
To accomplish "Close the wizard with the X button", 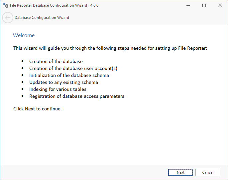I will tap(220, 5).
